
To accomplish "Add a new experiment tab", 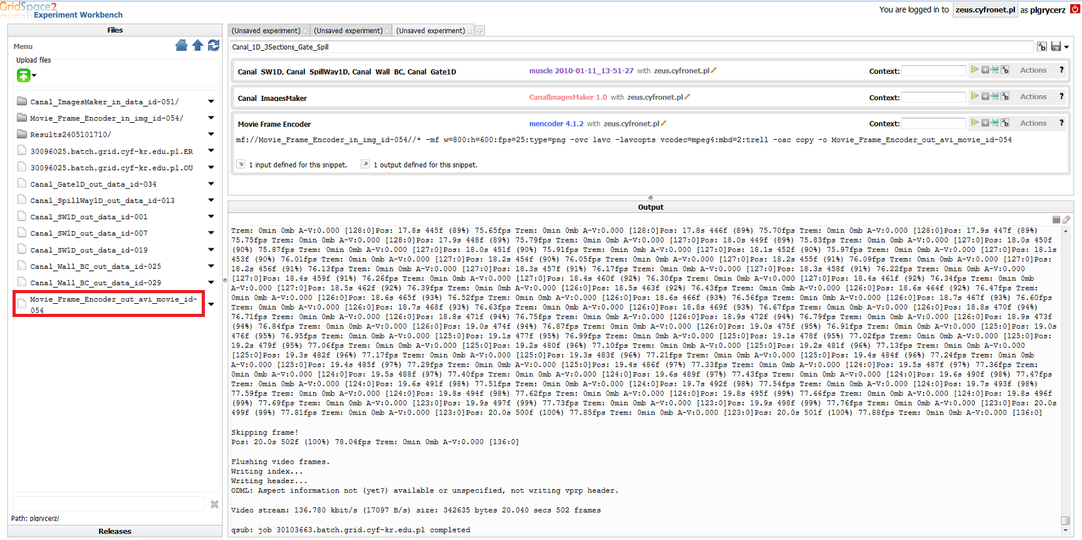I will pyautogui.click(x=479, y=31).
